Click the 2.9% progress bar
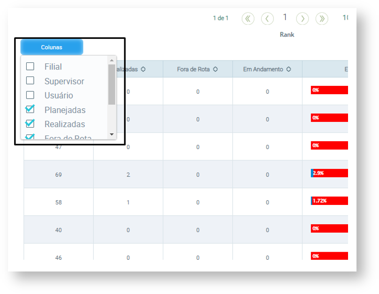Screen dimensions: 379x294 coord(329,173)
